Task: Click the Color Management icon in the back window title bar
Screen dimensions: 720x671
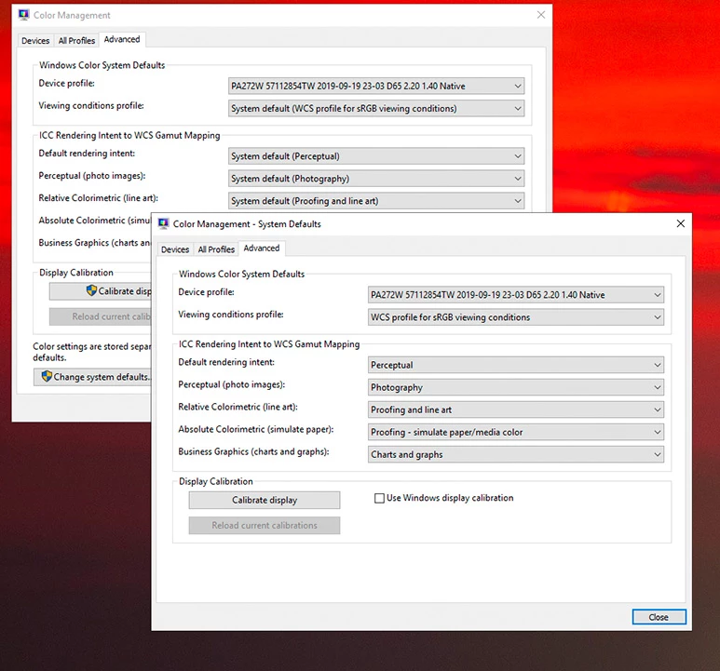Action: [24, 15]
